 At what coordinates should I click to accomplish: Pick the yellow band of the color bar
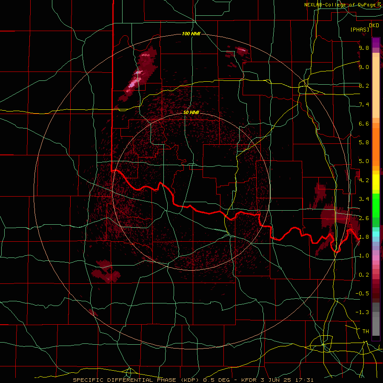tap(376, 182)
